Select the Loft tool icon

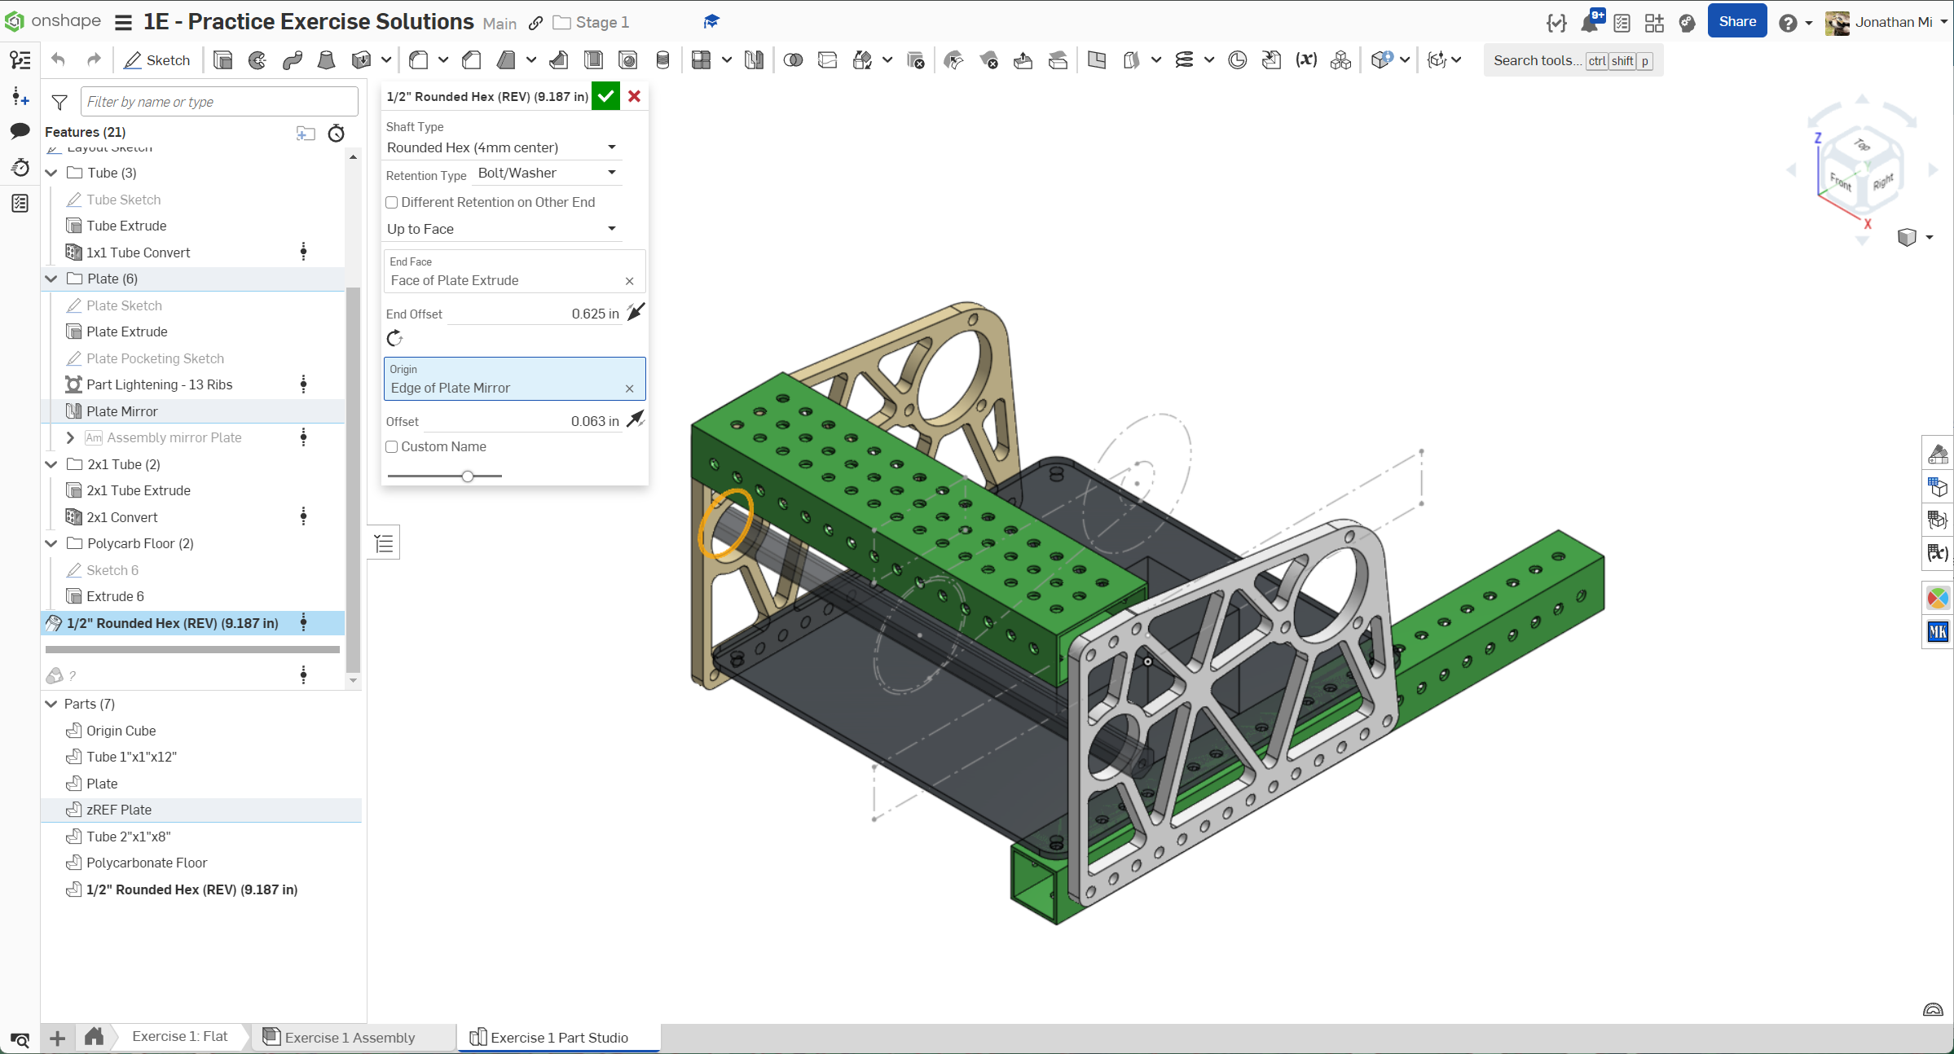point(326,60)
